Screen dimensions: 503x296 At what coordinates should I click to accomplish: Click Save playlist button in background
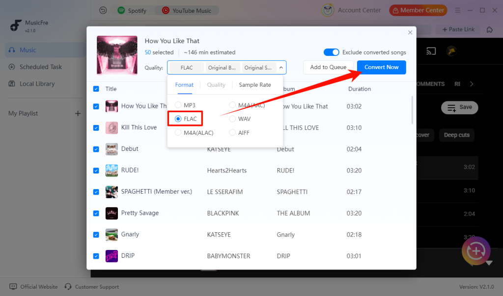[459, 107]
